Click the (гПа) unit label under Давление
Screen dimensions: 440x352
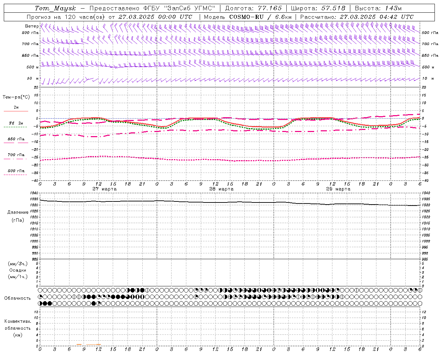(18, 220)
